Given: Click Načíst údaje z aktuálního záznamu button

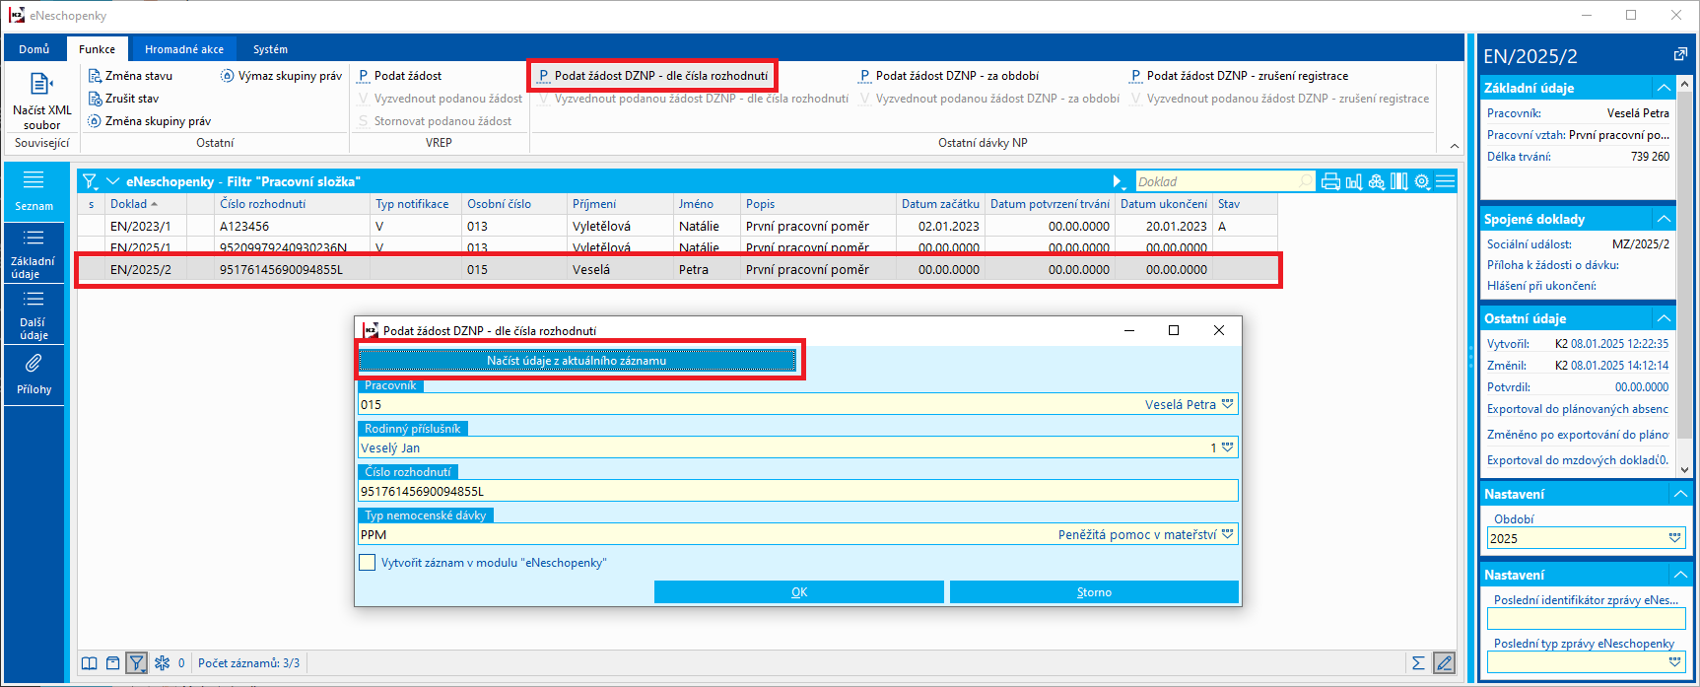Looking at the screenshot, I should (x=577, y=361).
